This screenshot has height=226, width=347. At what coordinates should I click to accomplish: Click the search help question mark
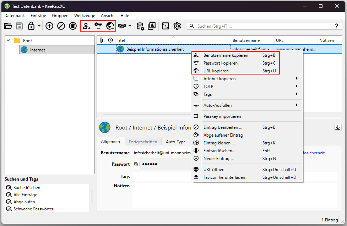click(337, 26)
